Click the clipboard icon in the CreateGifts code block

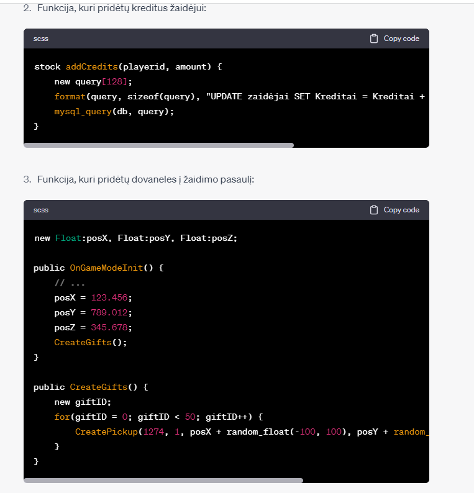click(x=374, y=210)
